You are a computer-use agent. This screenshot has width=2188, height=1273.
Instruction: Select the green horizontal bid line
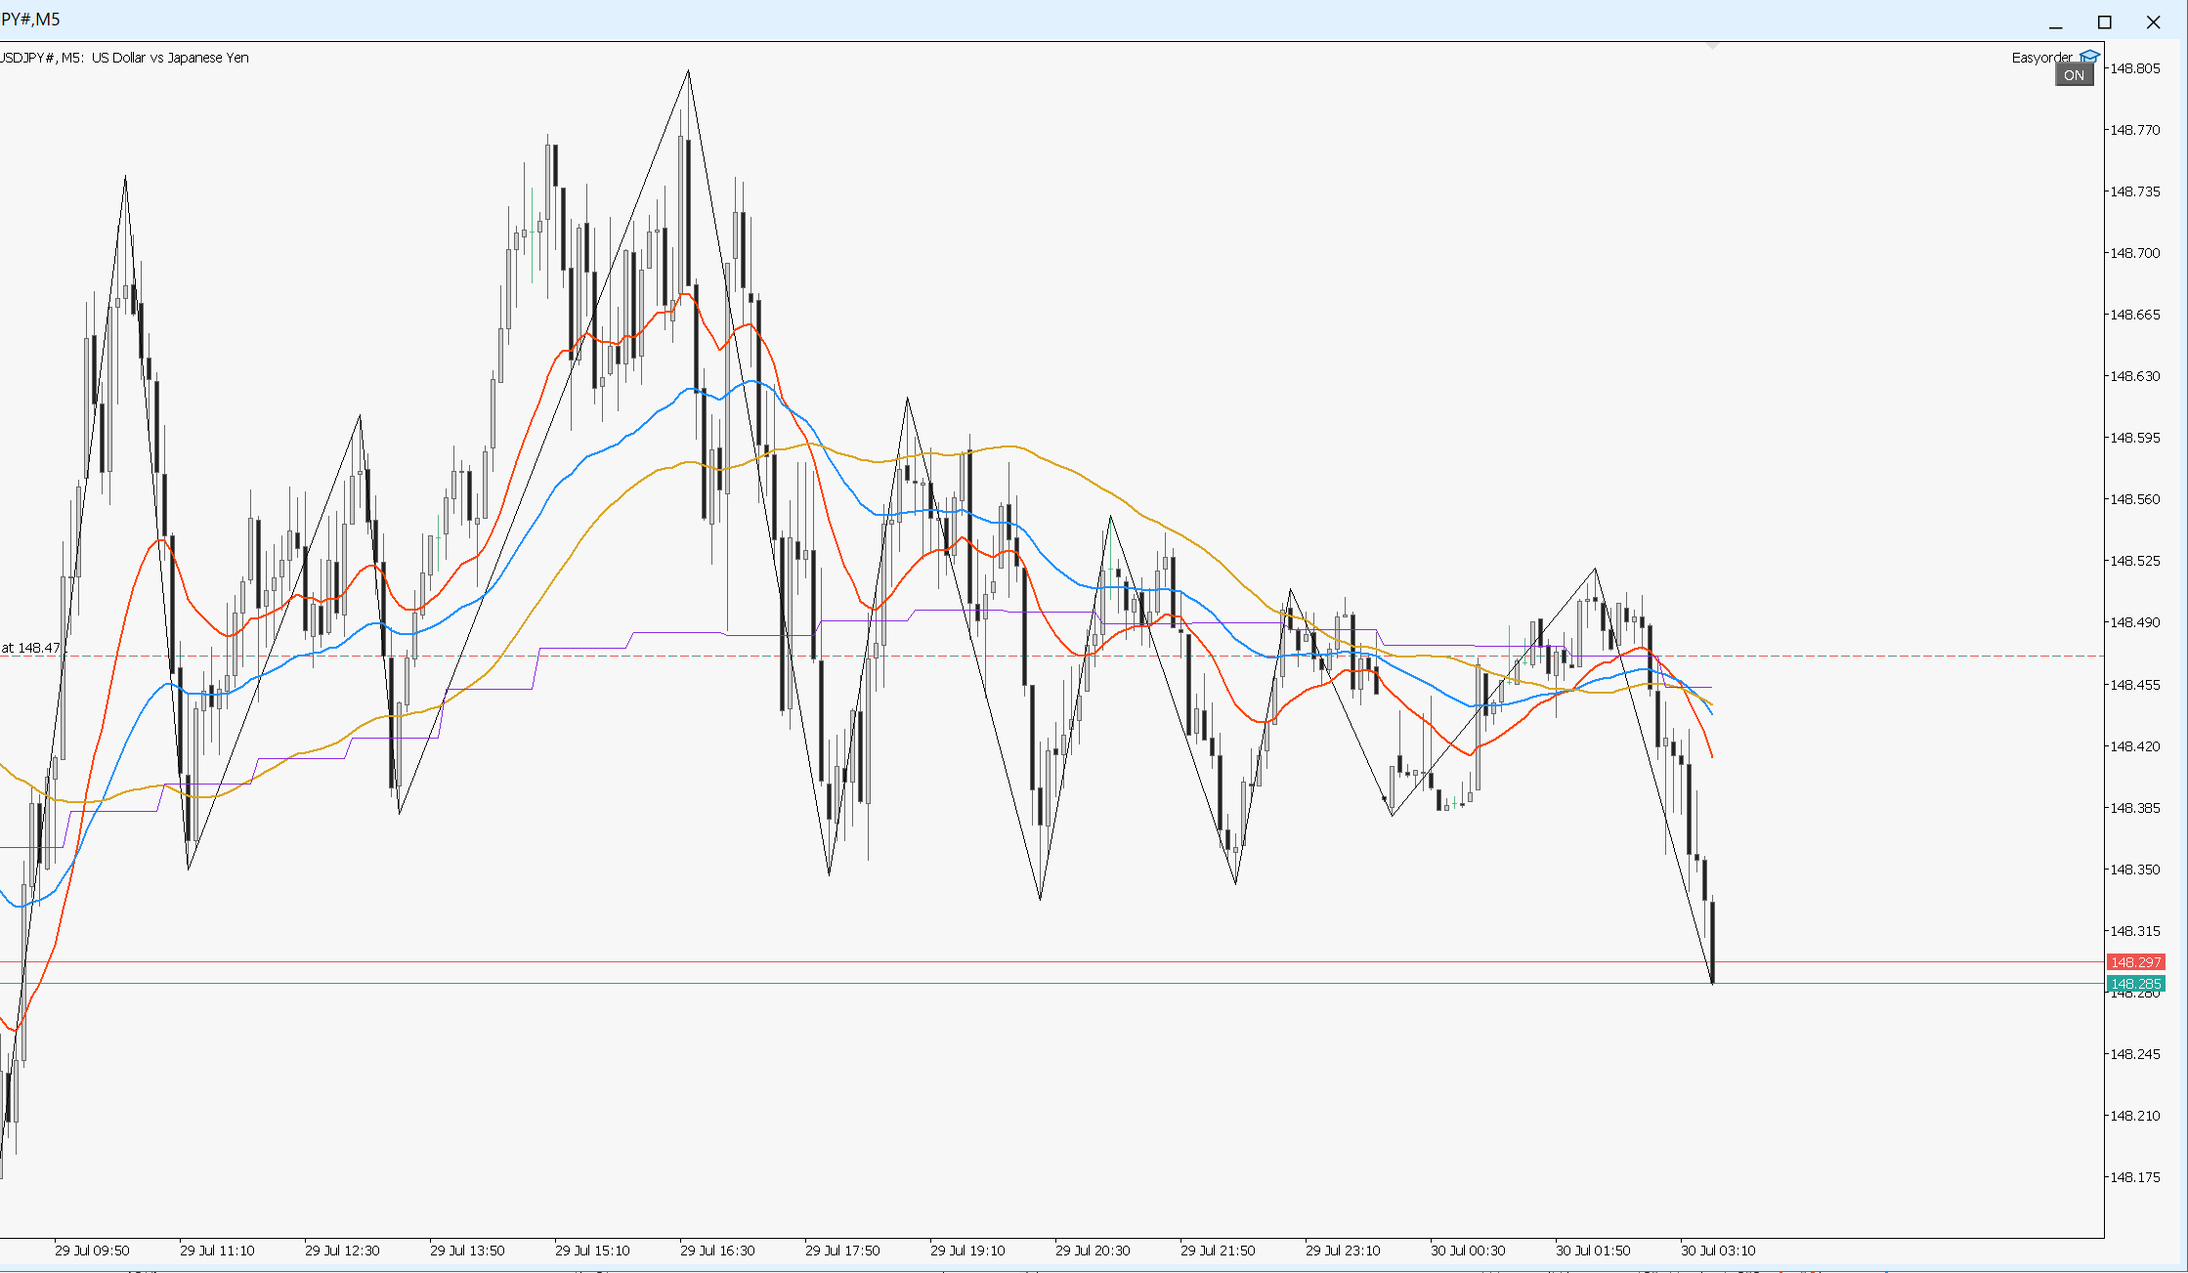click(x=1051, y=984)
